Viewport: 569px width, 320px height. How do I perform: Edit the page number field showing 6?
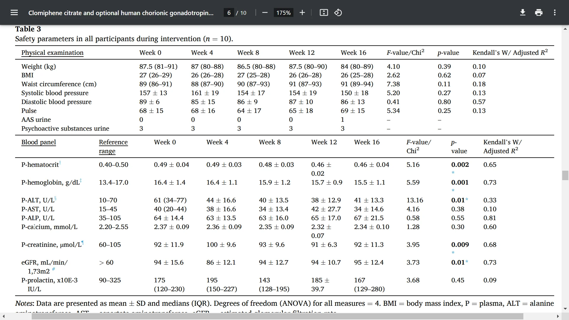(x=229, y=13)
